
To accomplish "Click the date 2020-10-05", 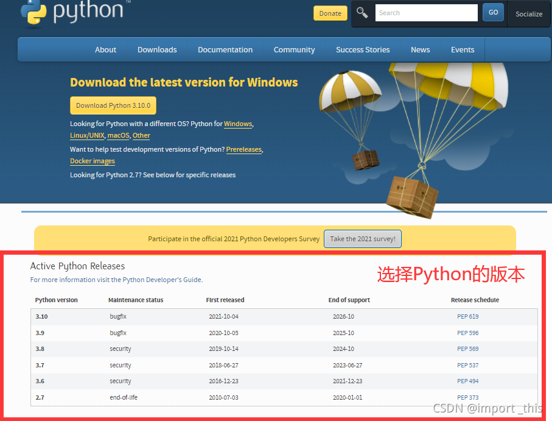I will (x=223, y=333).
